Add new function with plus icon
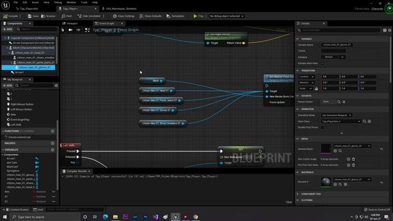The height and width of the screenshot is (221, 393). click(52, 131)
